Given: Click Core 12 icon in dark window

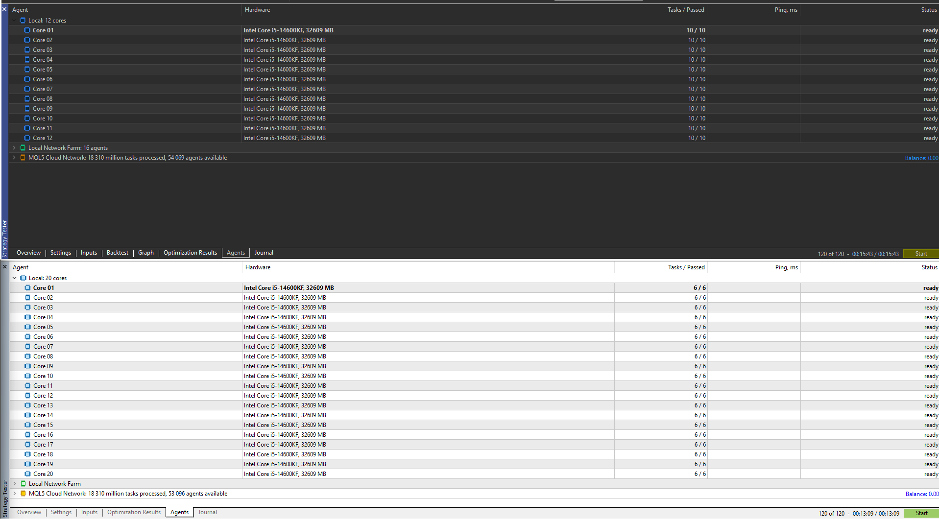Looking at the screenshot, I should (27, 138).
